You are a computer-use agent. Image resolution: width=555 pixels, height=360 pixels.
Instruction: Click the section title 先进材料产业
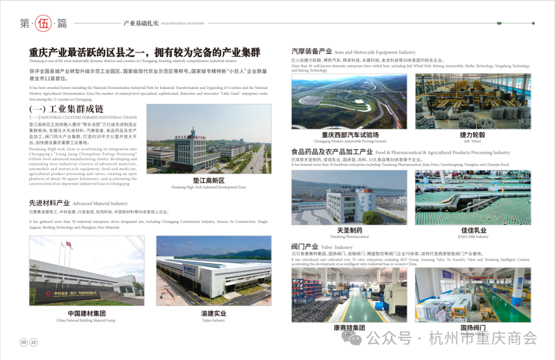49,203
